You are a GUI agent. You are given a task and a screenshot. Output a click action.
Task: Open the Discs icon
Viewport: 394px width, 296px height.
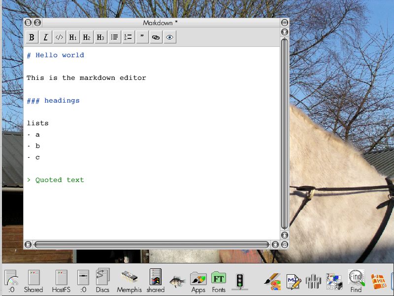(103, 281)
